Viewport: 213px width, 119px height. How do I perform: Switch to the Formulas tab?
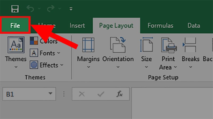pos(160,26)
